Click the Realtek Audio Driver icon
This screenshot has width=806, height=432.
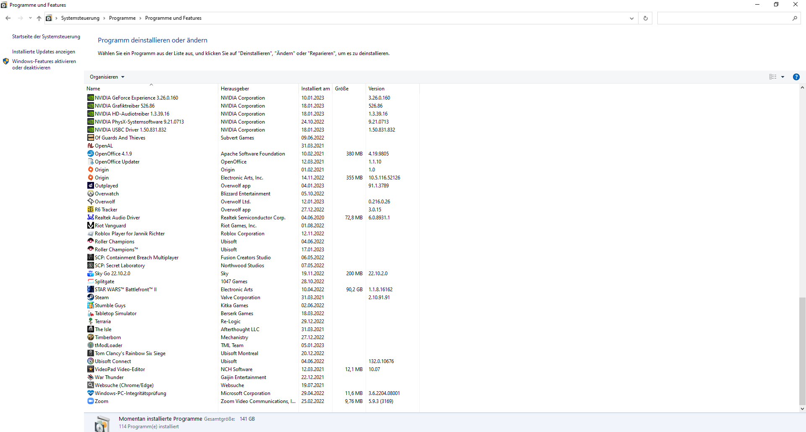coord(90,217)
